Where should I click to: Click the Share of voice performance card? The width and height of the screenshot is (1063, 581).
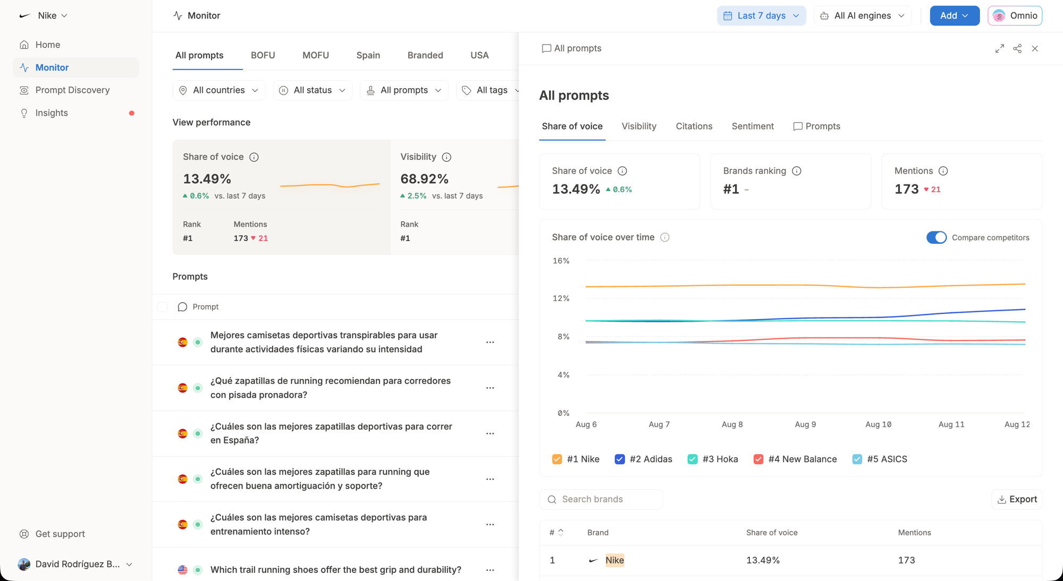click(282, 197)
